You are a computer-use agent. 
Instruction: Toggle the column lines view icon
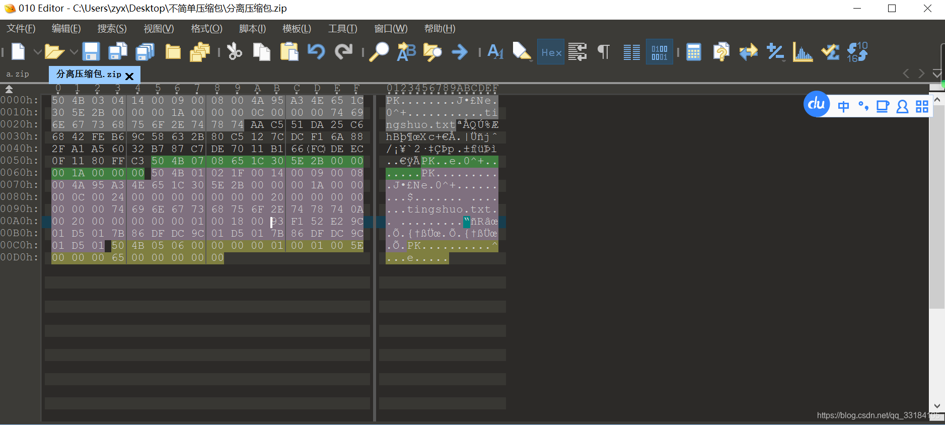pyautogui.click(x=632, y=52)
